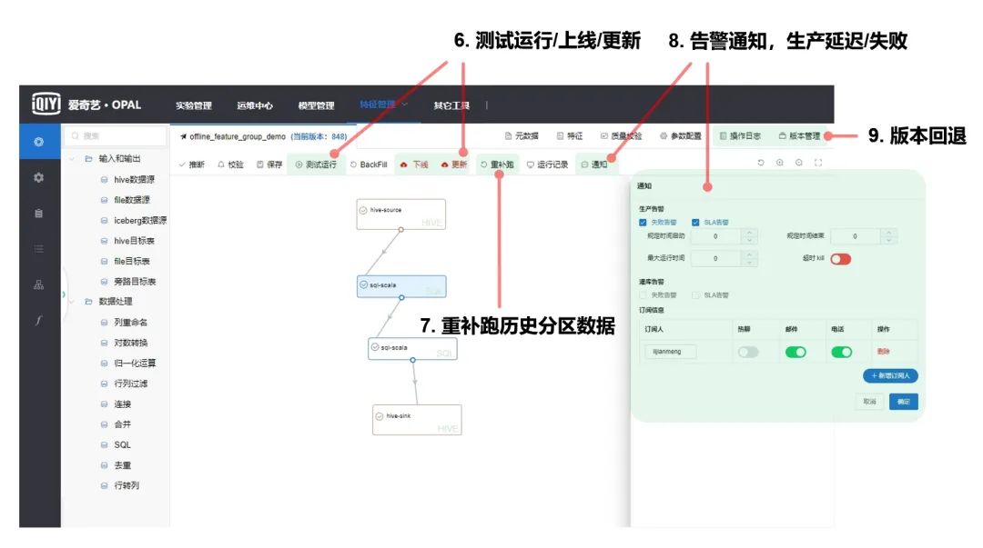The image size is (983, 548).
Task: Open the gear settings sidebar icon
Action: coord(39,178)
